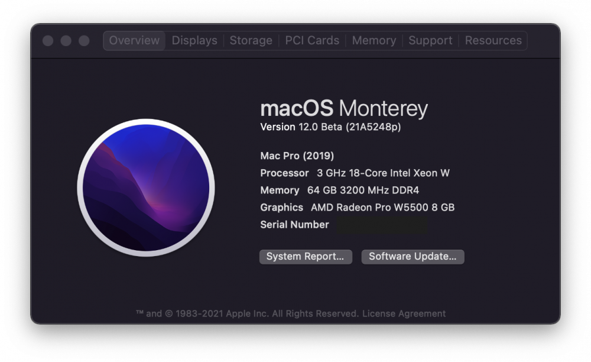Click the Serial Number label
Image resolution: width=591 pixels, height=362 pixels.
tap(294, 225)
